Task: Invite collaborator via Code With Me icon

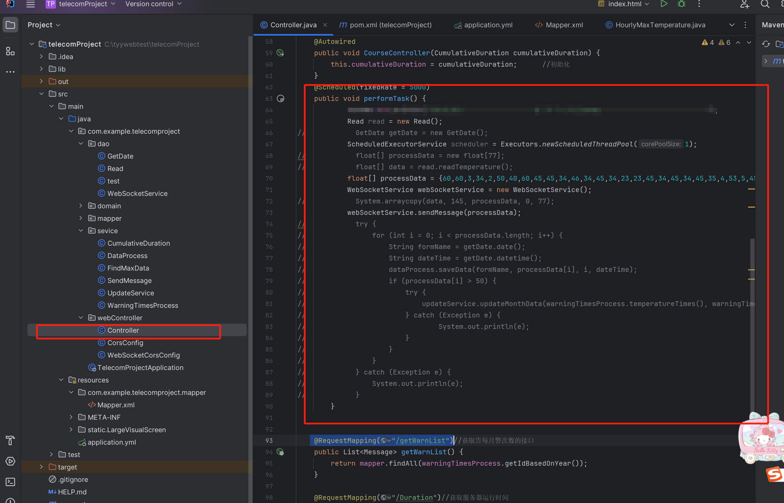Action: click(745, 4)
